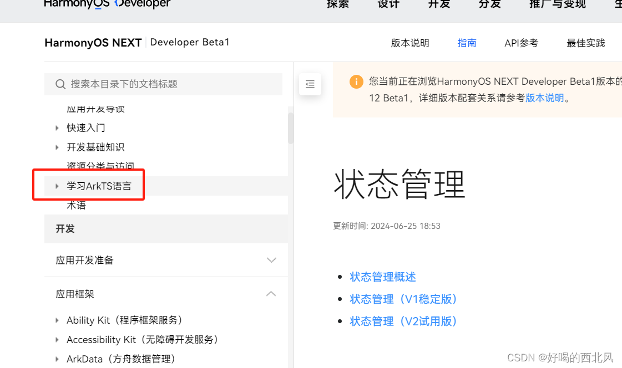This screenshot has height=368, width=622.
Task: Open the 状态管理概述 link
Action: pos(383,277)
